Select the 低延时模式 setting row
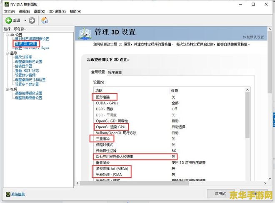 [x=169, y=145]
